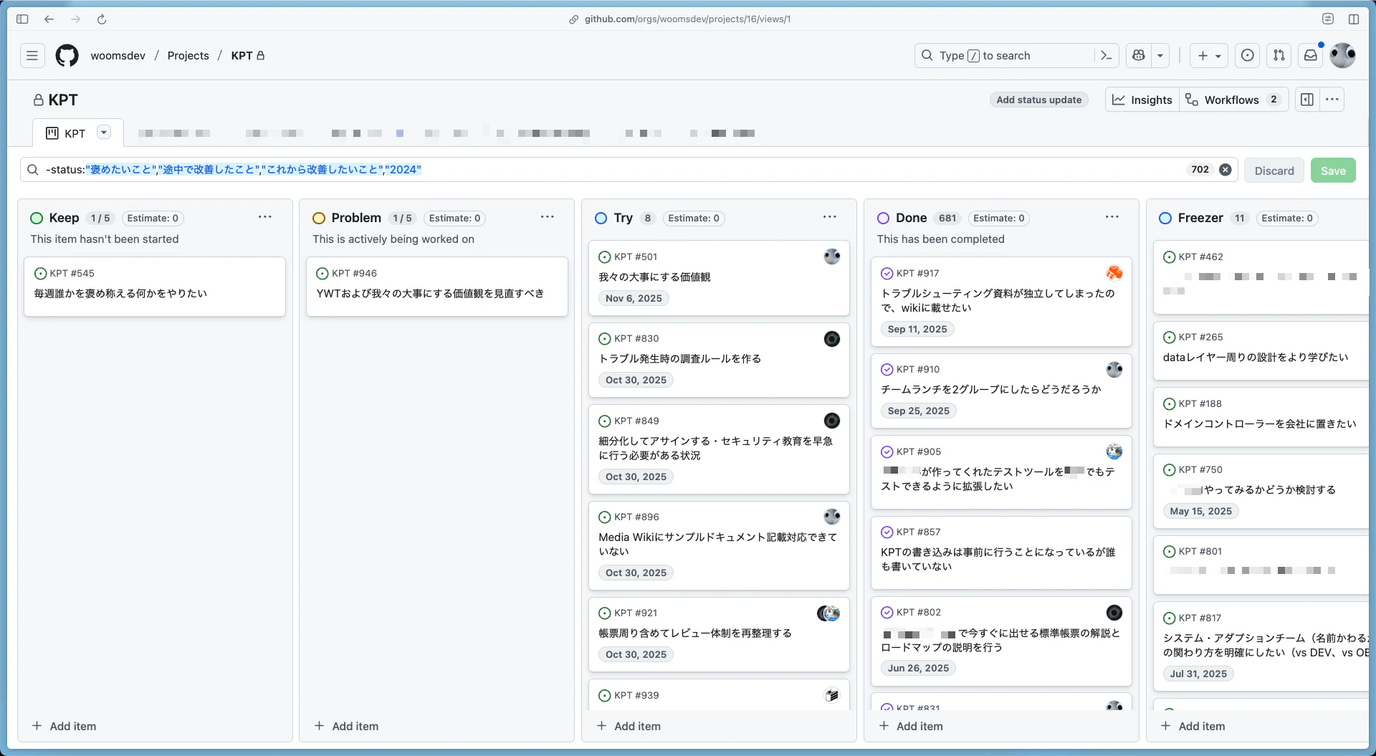Open card KPT #946

coord(437,286)
